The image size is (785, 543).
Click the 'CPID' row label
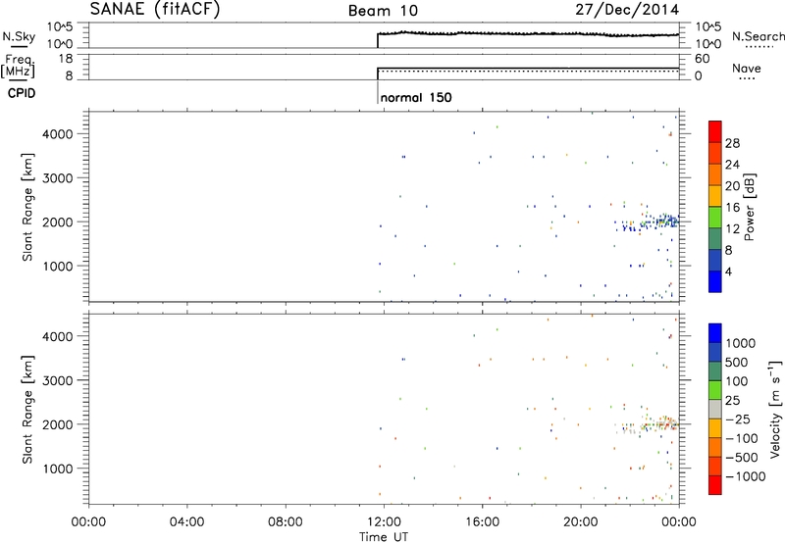click(x=22, y=93)
